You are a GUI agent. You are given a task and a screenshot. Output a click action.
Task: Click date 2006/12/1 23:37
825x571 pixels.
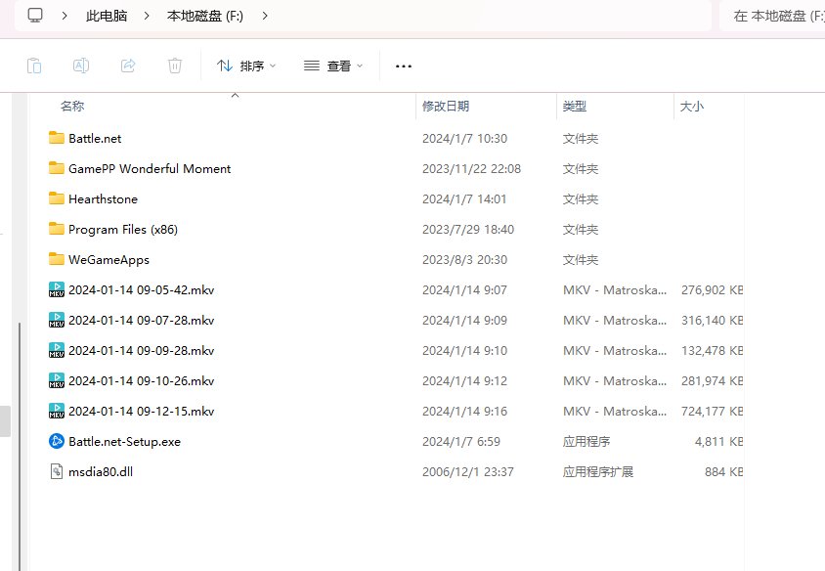468,472
